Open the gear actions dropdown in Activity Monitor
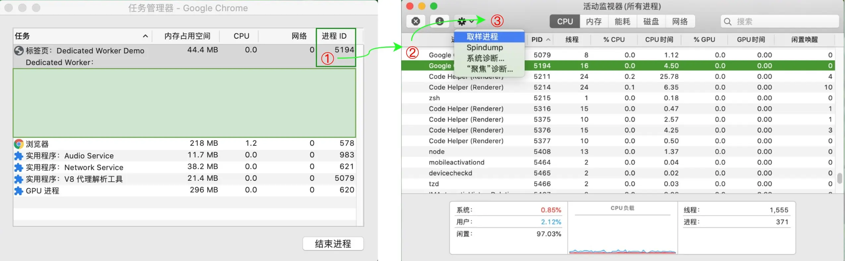The height and width of the screenshot is (261, 845). click(x=466, y=22)
